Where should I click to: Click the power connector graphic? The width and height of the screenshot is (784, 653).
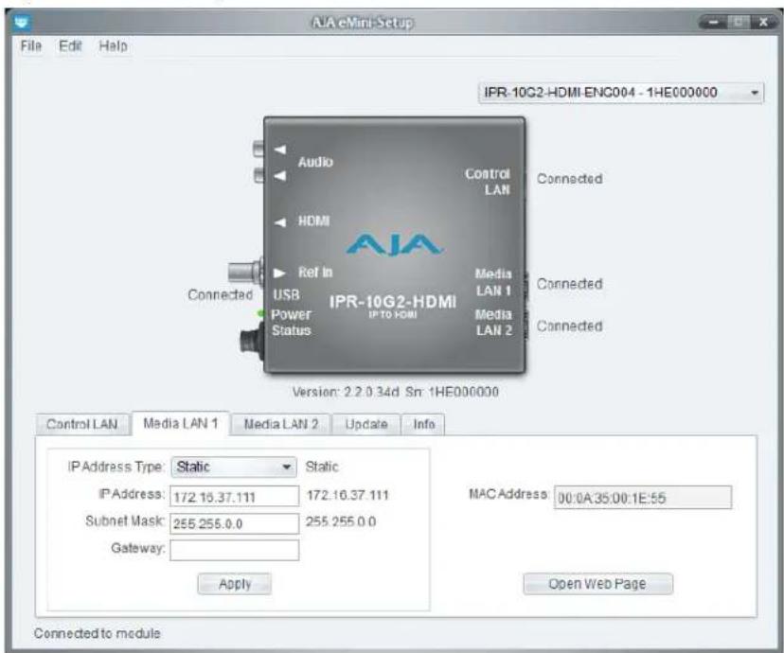click(x=252, y=341)
